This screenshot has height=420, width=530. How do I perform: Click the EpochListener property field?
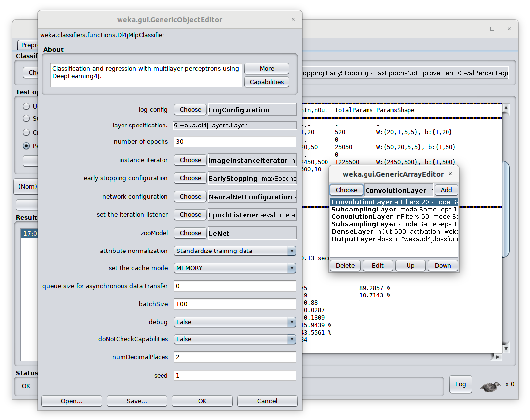(252, 215)
